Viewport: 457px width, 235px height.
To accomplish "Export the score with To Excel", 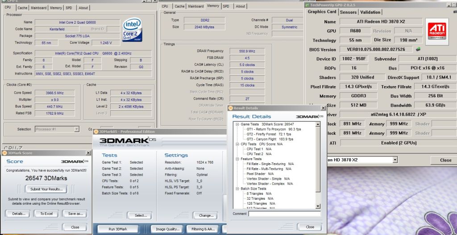I will [46, 214].
